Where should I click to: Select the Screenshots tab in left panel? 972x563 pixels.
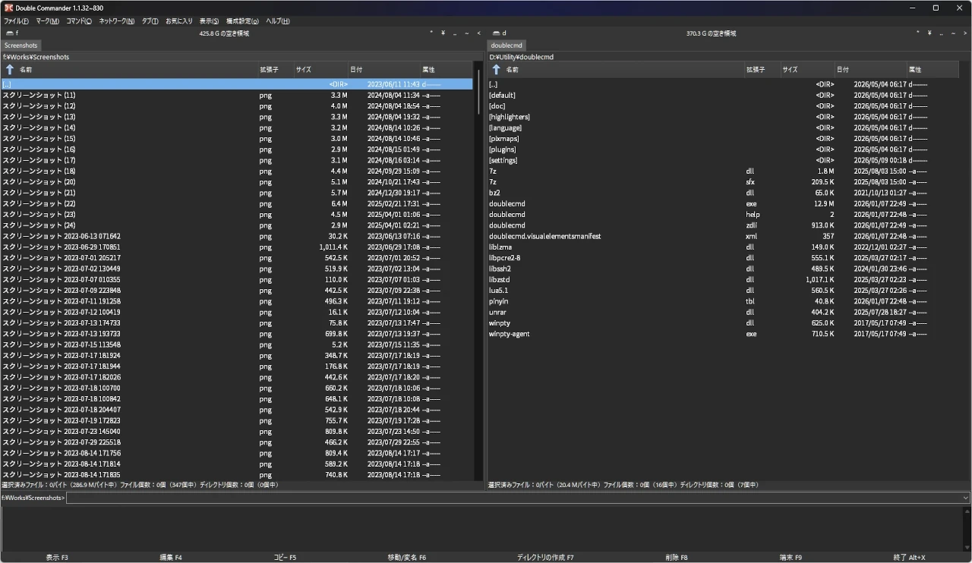pyautogui.click(x=21, y=46)
